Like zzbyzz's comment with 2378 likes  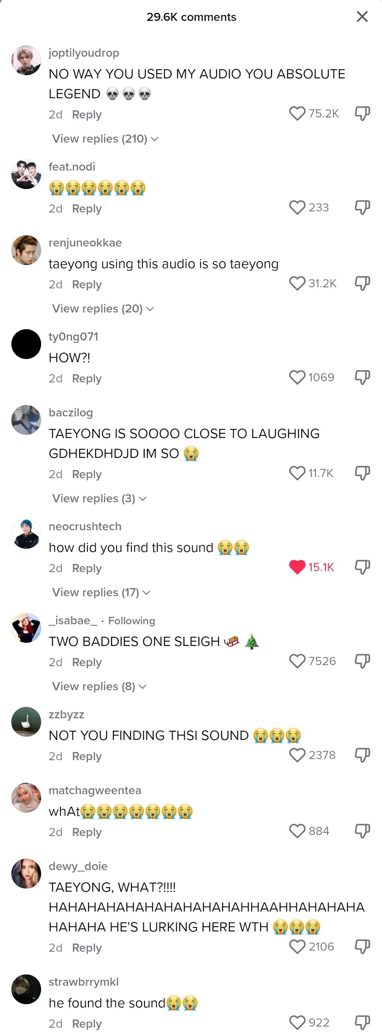297,755
